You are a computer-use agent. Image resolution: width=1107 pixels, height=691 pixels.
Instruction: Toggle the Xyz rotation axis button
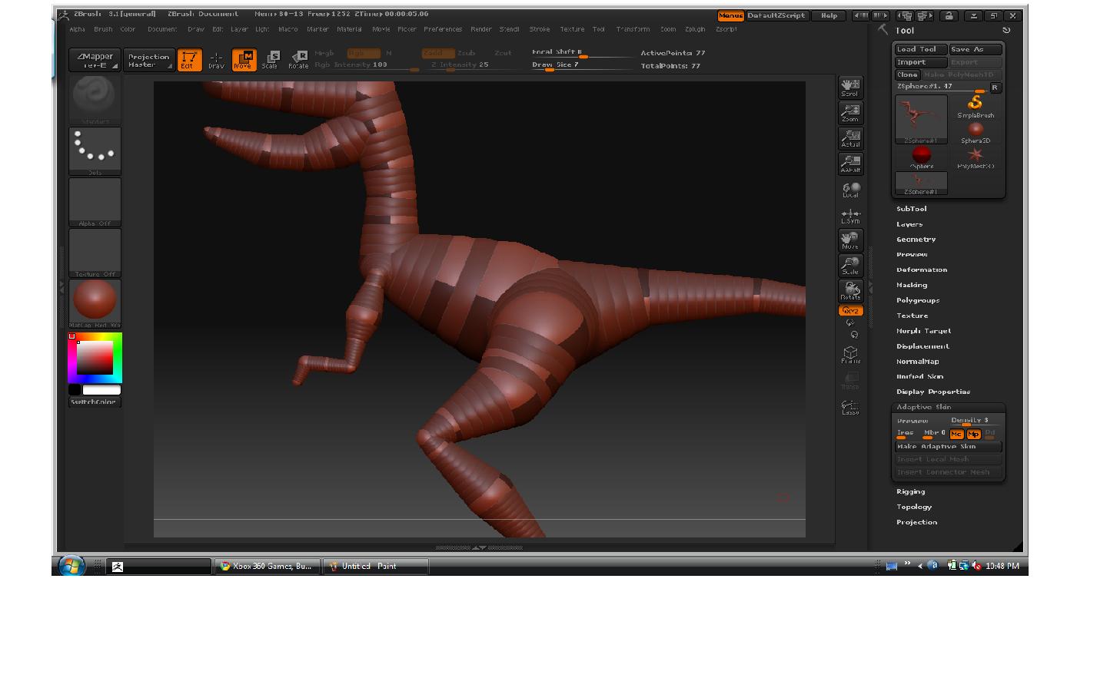click(x=850, y=311)
